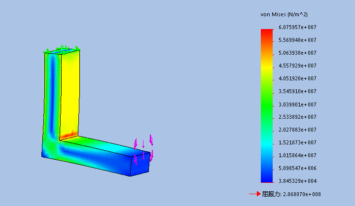Select legend value 1.521873e+007
This screenshot has height=206, width=355.
297,142
